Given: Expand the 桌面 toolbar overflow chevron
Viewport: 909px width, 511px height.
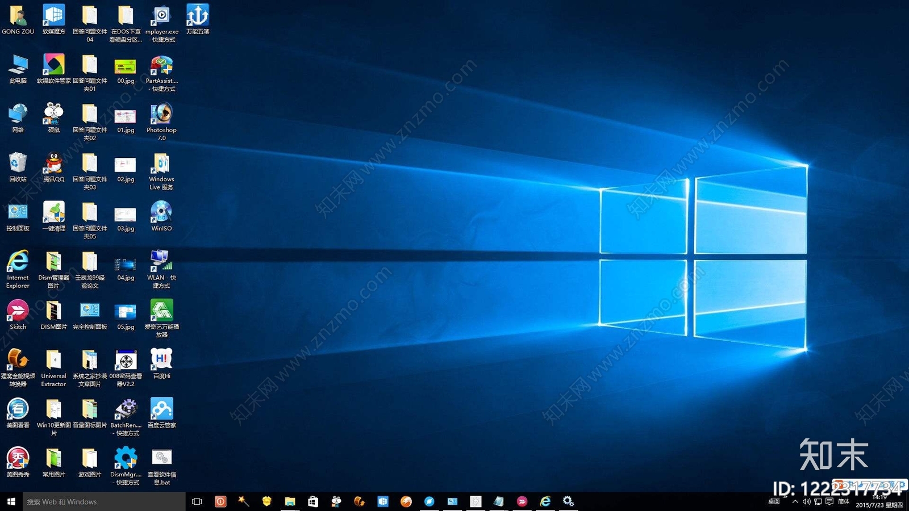Looking at the screenshot, I should 786,496.
